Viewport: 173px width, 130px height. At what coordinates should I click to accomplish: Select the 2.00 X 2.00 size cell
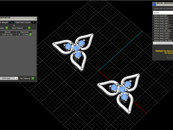[x=8, y=35]
